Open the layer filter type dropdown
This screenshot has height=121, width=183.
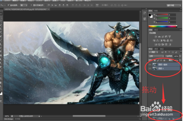153,52
